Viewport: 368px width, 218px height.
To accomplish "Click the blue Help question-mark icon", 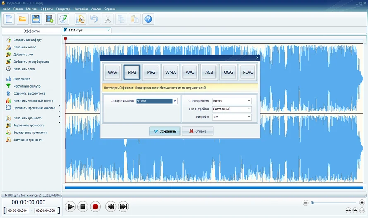I will [x=148, y=19].
